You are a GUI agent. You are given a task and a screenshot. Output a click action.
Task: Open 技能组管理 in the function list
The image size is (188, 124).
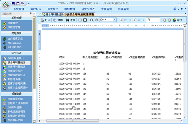[x=14, y=27]
